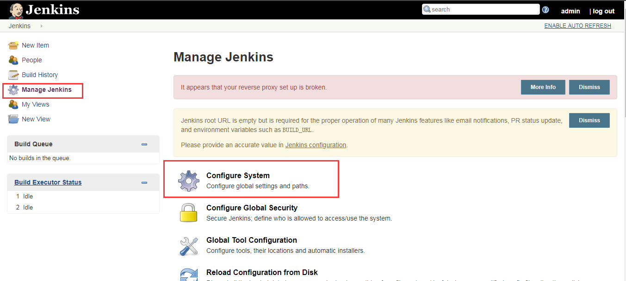Image resolution: width=626 pixels, height=281 pixels.
Task: Click the More Info button
Action: pyautogui.click(x=543, y=87)
